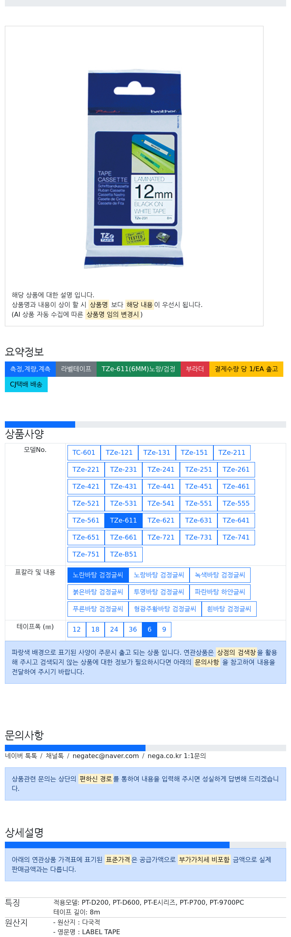
Task: Click the Brother tape cassette product image
Action: click(x=134, y=169)
